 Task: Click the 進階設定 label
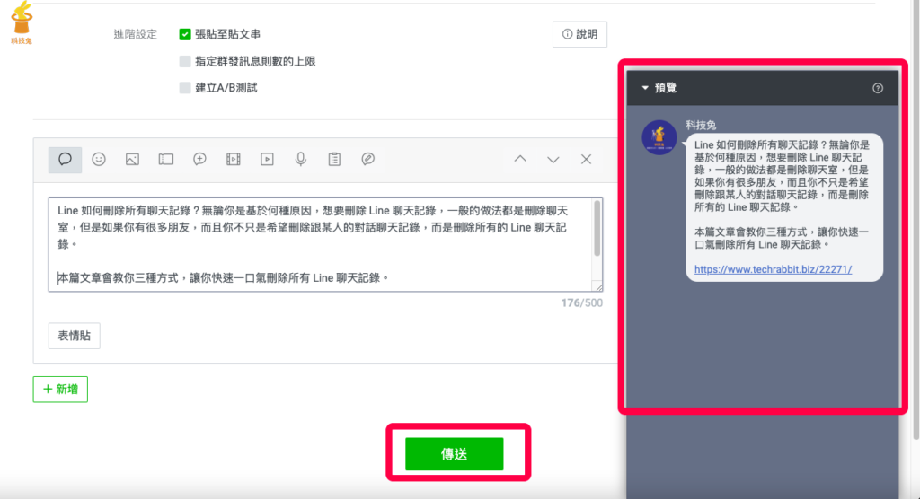tap(136, 35)
